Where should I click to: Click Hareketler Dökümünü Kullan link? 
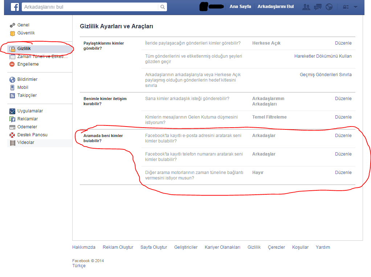click(x=323, y=56)
